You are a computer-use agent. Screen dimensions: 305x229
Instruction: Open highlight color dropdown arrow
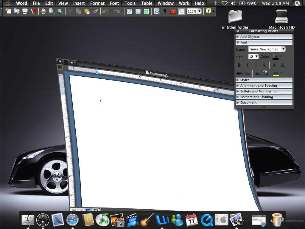click(281, 73)
